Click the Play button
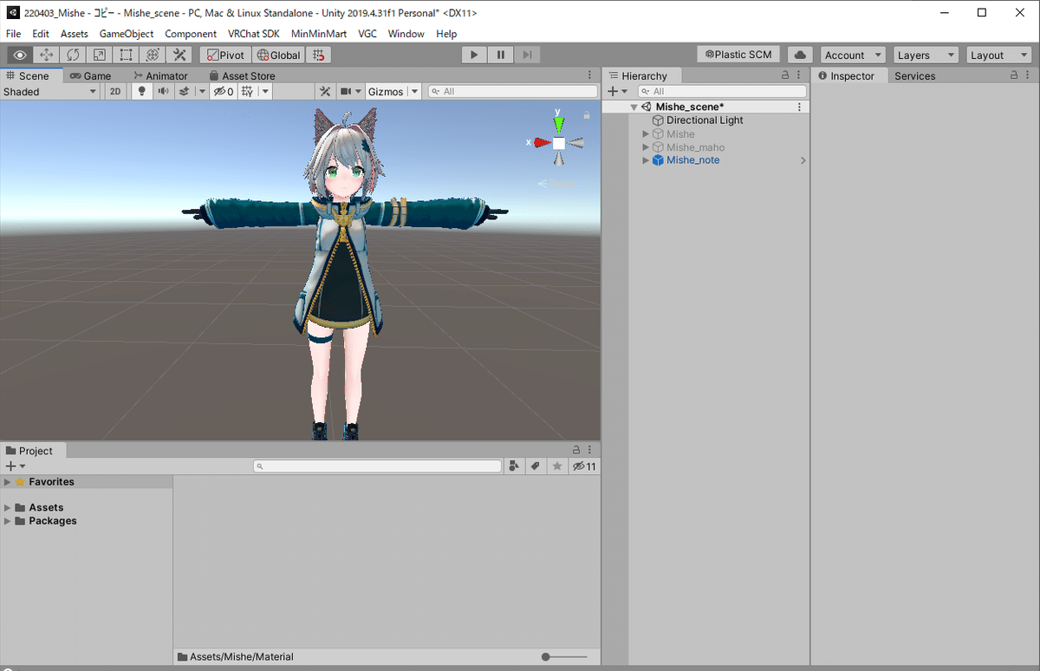 [x=474, y=55]
